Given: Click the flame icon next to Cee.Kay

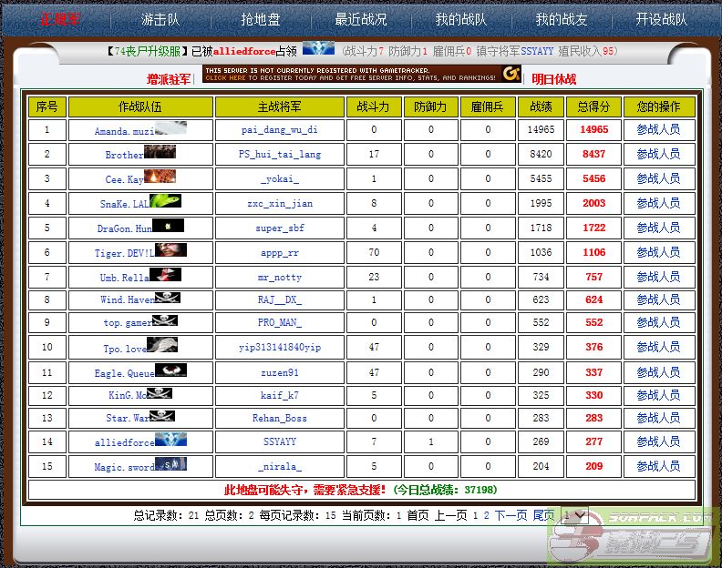Looking at the screenshot, I should coord(160,177).
